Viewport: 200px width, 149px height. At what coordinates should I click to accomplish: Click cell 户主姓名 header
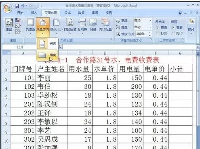52,69
